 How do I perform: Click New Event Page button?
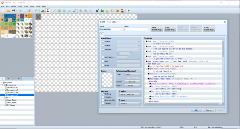click(157, 28)
